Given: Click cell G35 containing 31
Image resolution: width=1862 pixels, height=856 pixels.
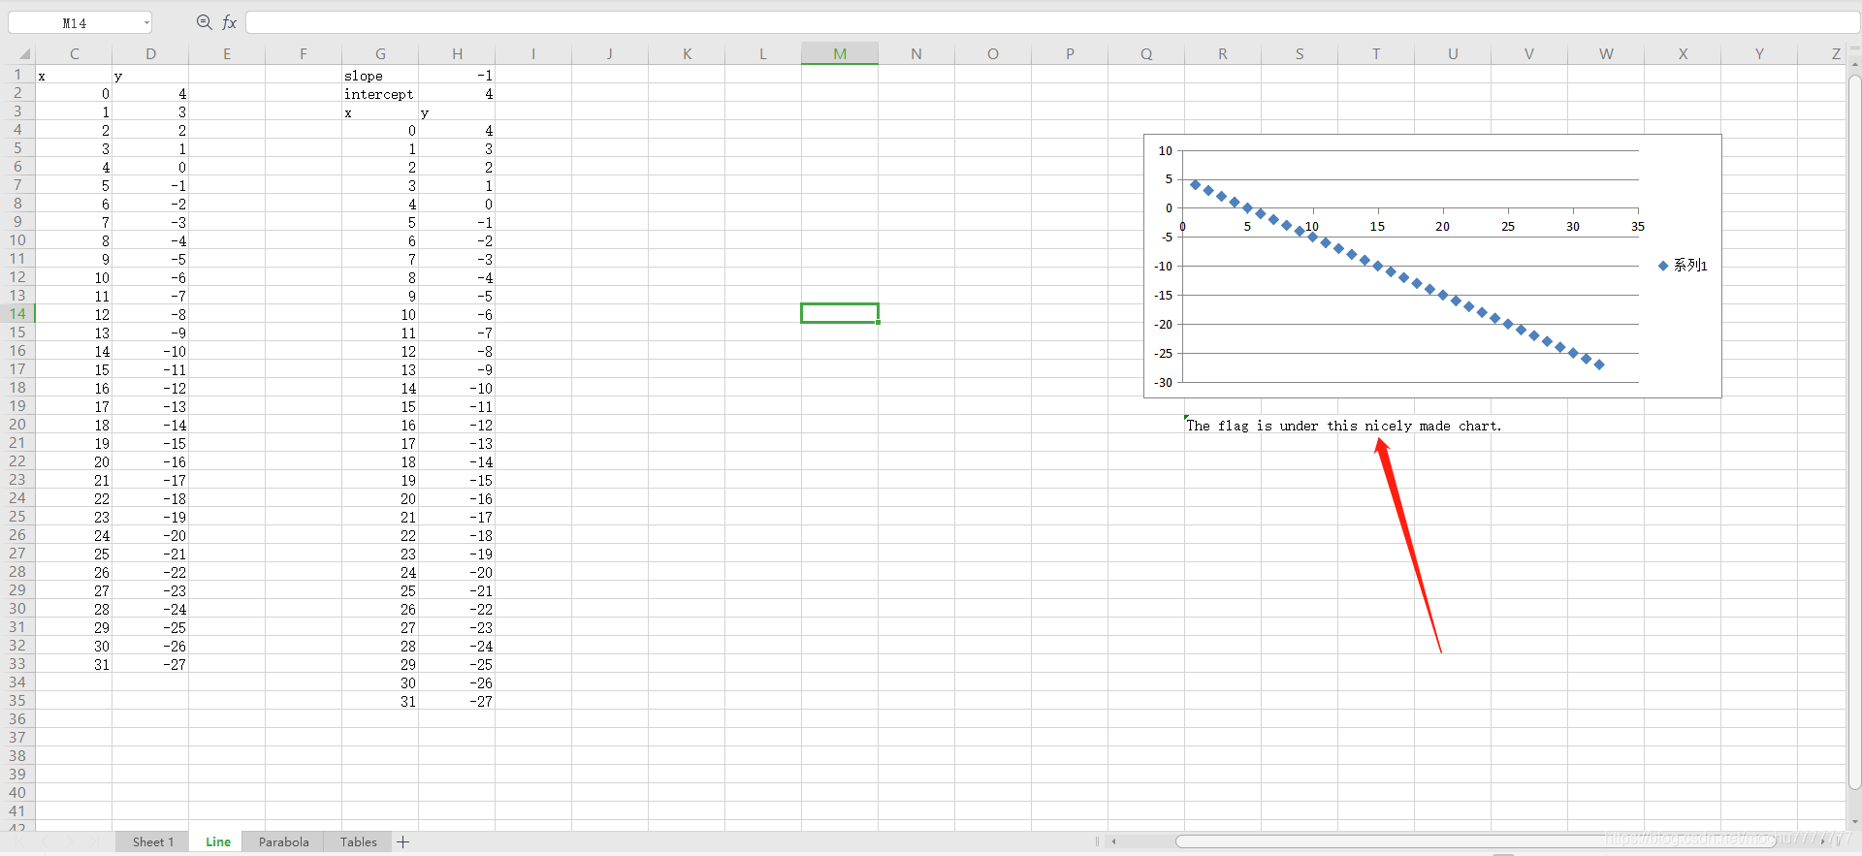Looking at the screenshot, I should pyautogui.click(x=380, y=702).
